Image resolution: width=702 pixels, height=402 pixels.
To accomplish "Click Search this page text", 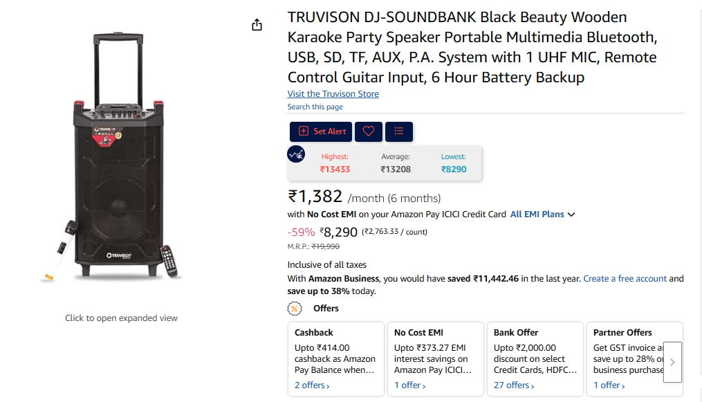I will [x=315, y=107].
